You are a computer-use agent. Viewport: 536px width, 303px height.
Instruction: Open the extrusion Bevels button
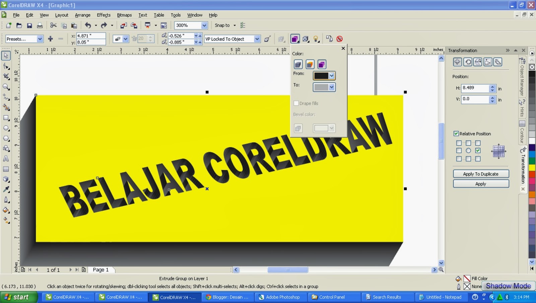[306, 39]
